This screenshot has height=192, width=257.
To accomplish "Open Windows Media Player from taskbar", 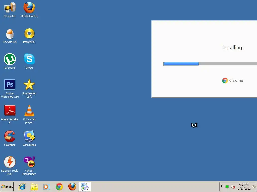I will 46,187.
